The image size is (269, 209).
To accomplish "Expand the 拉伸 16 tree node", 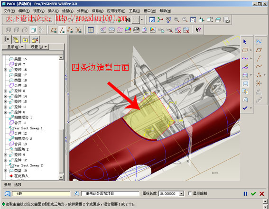I will pos(6,70).
